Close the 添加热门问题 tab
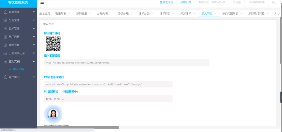 pyautogui.click(x=268, y=13)
